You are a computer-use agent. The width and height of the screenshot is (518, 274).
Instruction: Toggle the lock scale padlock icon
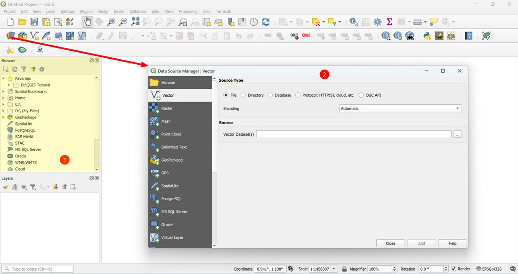[344, 269]
